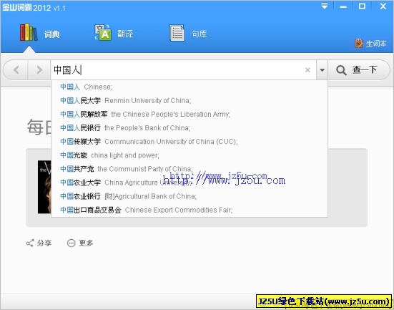Click 分享 share link
The height and width of the screenshot is (310, 394).
[x=39, y=243]
